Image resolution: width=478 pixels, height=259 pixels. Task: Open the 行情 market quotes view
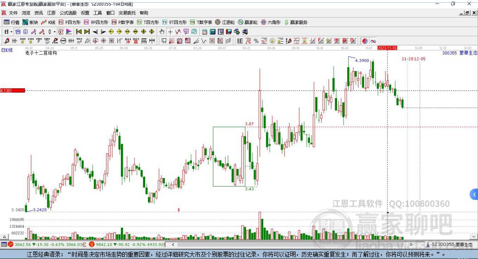pyautogui.click(x=12, y=22)
